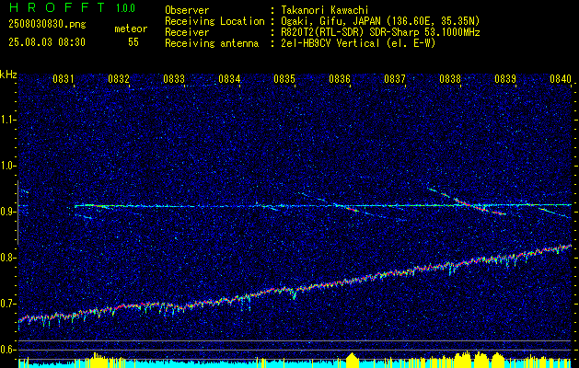The height and width of the screenshot is (368, 579).
Task: Click the kHz axis unit label
Action: [8, 75]
